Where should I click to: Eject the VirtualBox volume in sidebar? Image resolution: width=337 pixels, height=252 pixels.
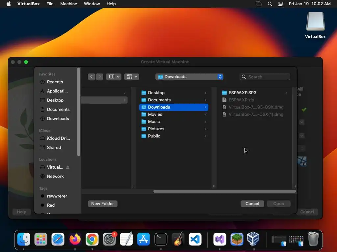pyautogui.click(x=68, y=167)
